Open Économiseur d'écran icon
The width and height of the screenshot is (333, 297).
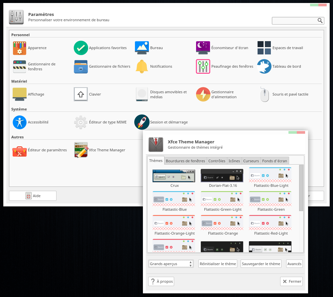[x=203, y=48]
